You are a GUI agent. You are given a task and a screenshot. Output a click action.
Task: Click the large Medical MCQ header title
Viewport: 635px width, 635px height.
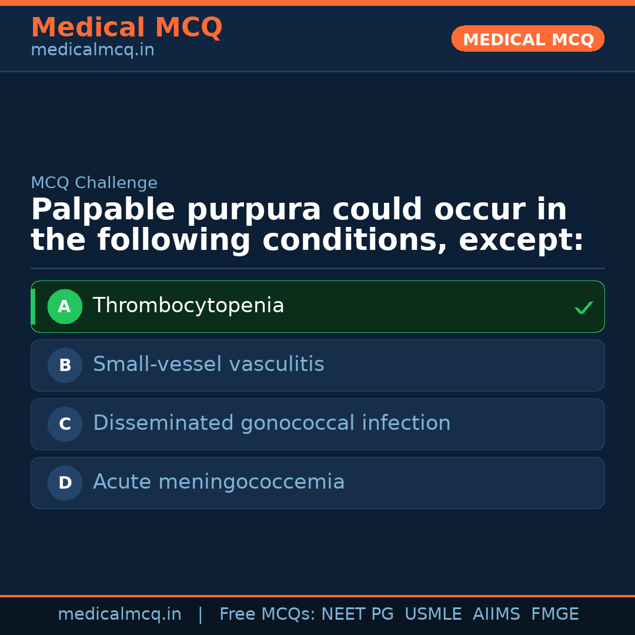tap(126, 28)
